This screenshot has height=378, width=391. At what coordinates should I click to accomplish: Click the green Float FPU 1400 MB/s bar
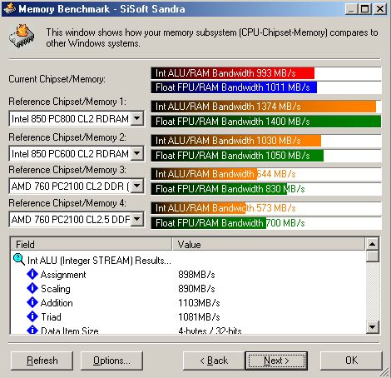coord(266,122)
